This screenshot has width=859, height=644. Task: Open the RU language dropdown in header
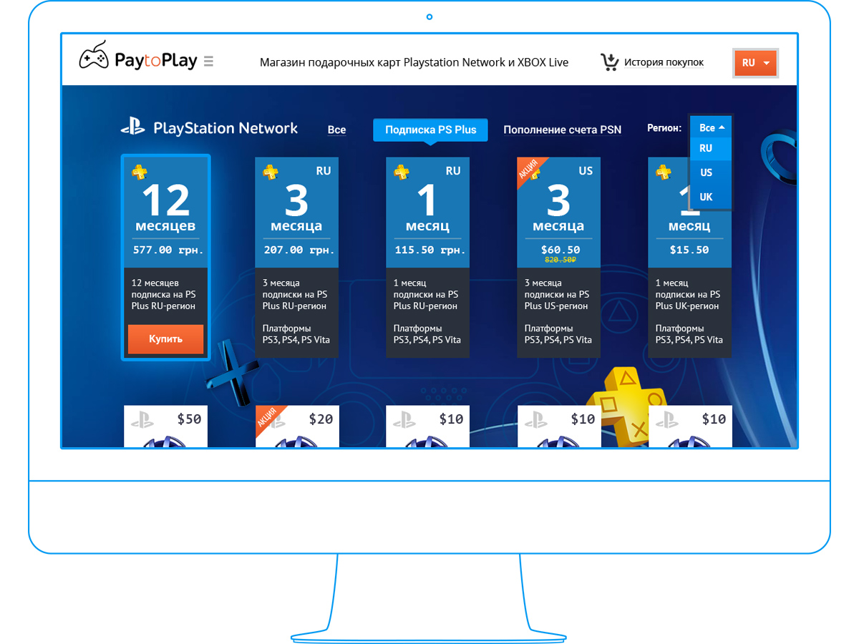pyautogui.click(x=755, y=63)
